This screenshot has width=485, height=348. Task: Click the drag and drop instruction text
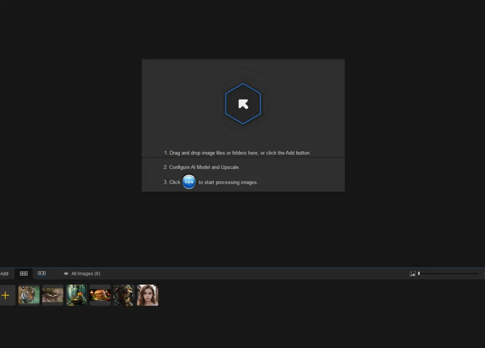point(237,153)
